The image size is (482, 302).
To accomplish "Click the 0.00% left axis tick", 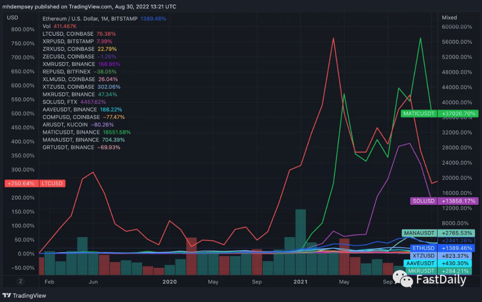I will (x=26, y=254).
